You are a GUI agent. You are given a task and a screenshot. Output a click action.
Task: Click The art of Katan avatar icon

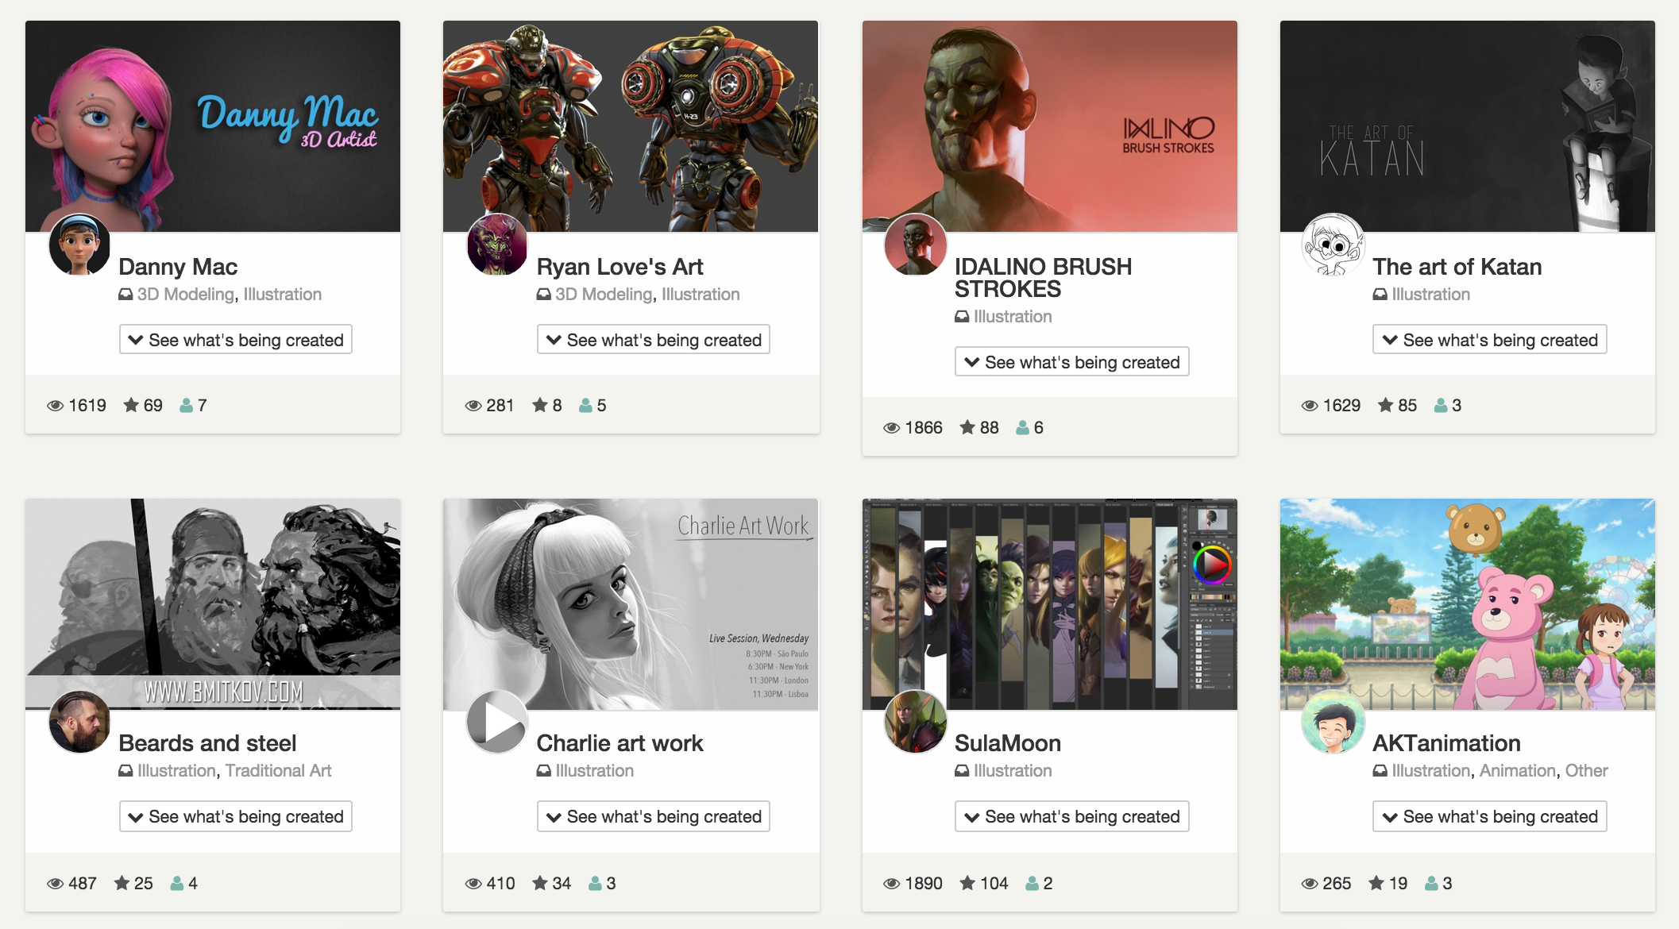click(x=1334, y=245)
